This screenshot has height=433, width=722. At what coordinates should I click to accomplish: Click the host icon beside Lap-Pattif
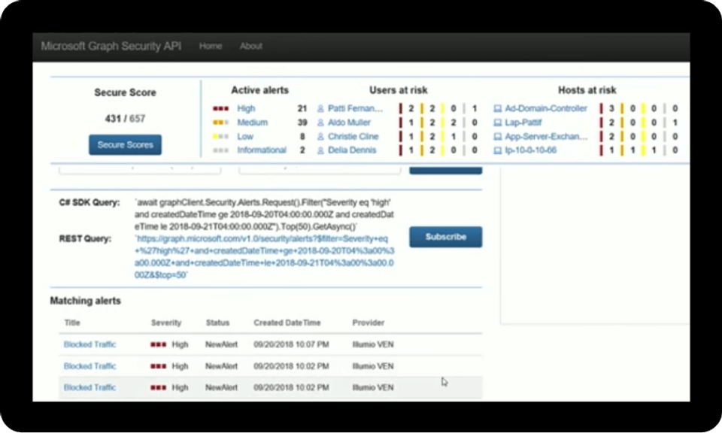pos(499,122)
